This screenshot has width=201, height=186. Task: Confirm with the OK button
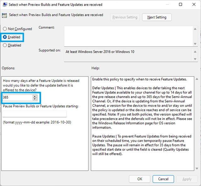tap(139, 179)
